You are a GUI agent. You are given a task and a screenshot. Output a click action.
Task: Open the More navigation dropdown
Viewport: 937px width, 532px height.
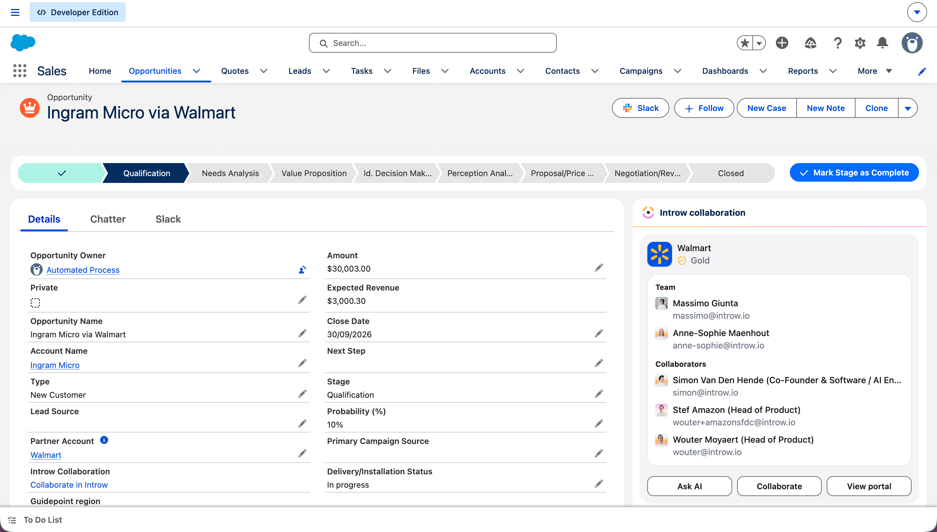click(874, 71)
